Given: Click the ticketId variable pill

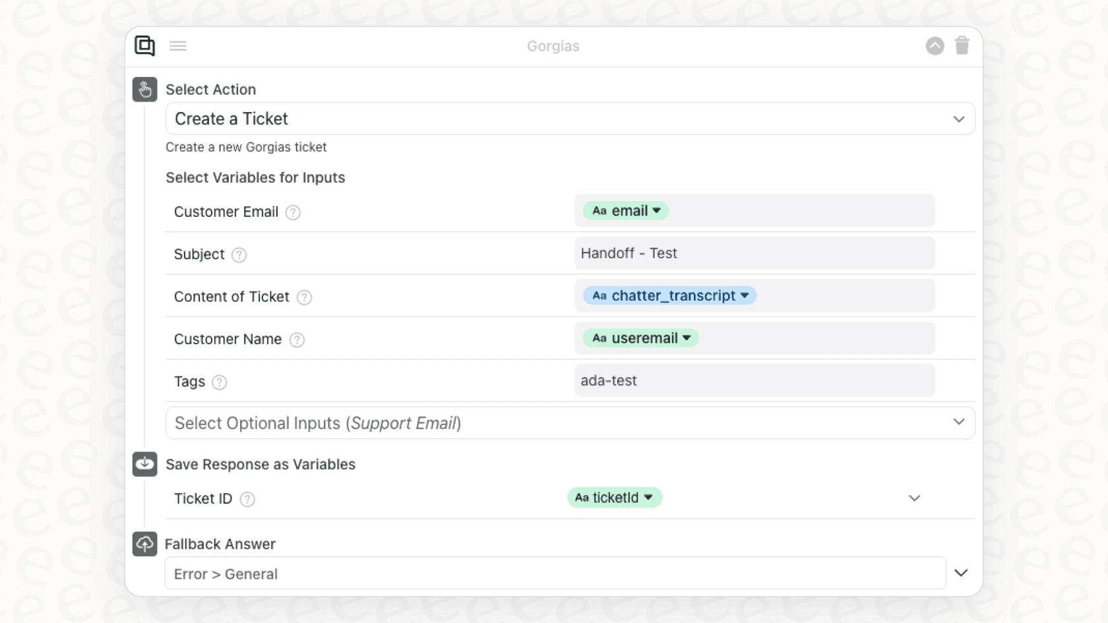Looking at the screenshot, I should (614, 498).
